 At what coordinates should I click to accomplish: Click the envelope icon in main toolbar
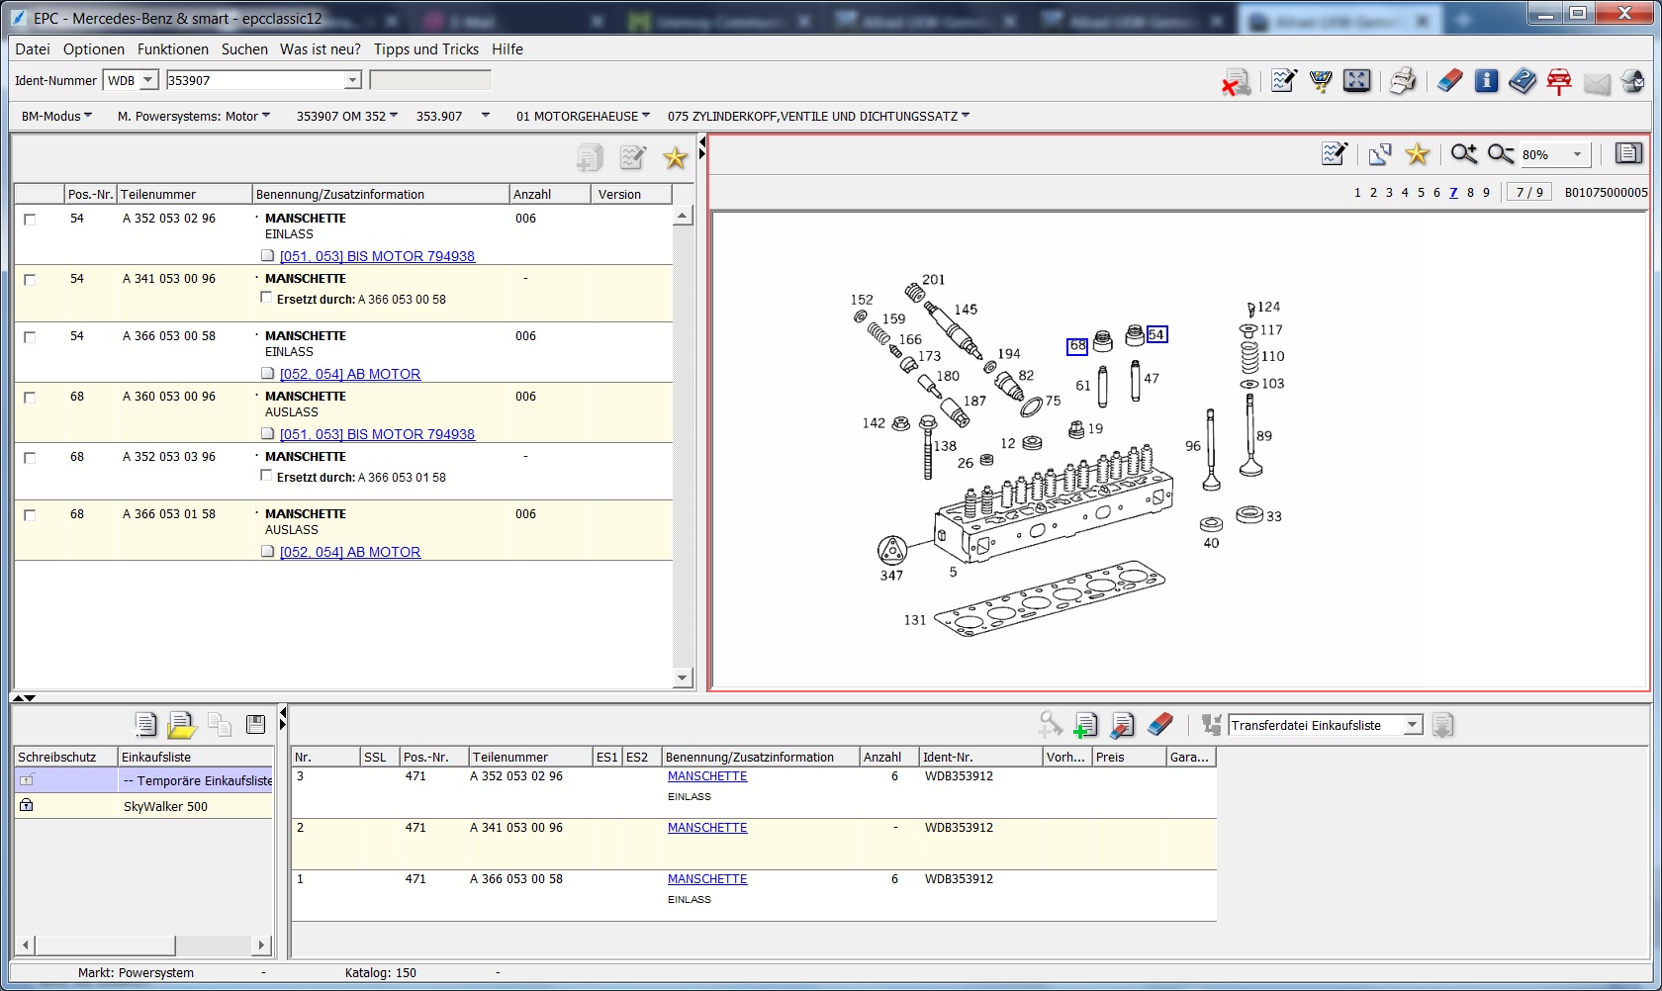[x=1597, y=82]
